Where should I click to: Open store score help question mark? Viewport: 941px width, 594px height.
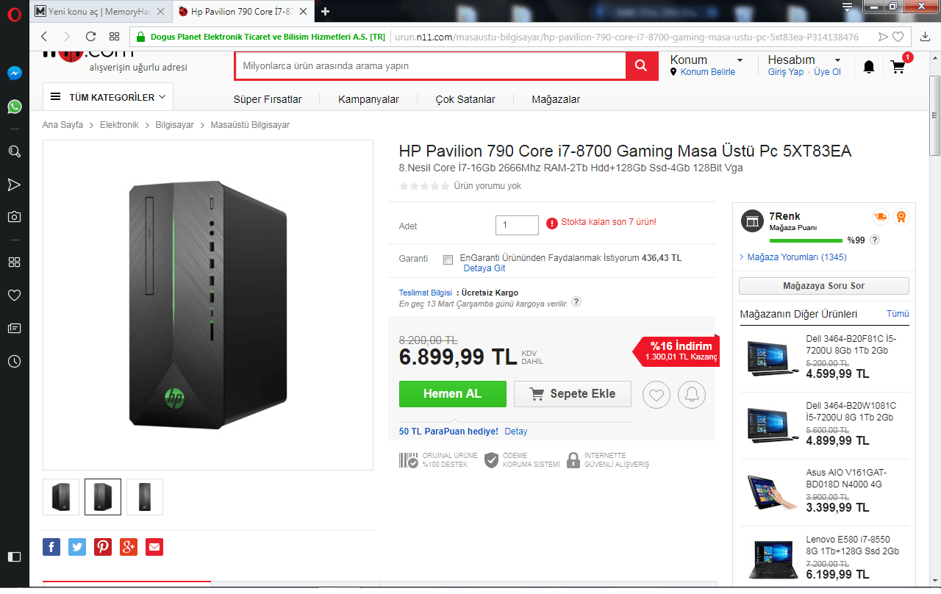[875, 240]
